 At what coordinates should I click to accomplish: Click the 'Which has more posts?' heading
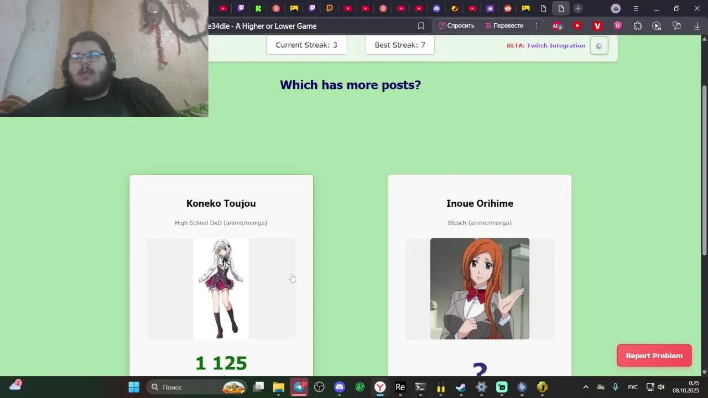tap(350, 85)
